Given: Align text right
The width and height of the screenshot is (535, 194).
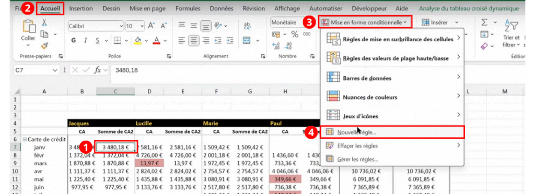Looking at the screenshot, I should point(205,41).
